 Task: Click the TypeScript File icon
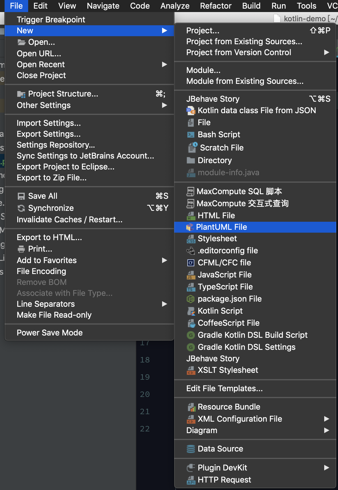click(x=191, y=287)
